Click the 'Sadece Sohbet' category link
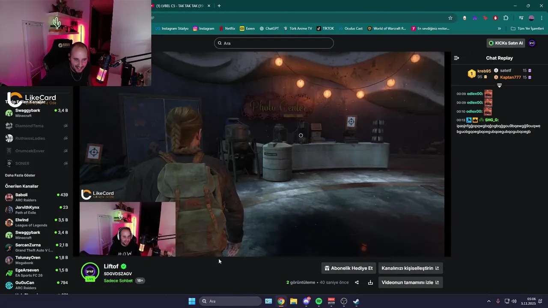Viewport: 548px width, 308px height. point(118,281)
